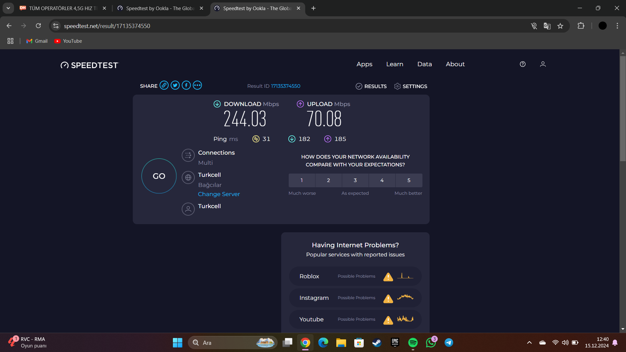Click the Windows taskbar search box

232,343
